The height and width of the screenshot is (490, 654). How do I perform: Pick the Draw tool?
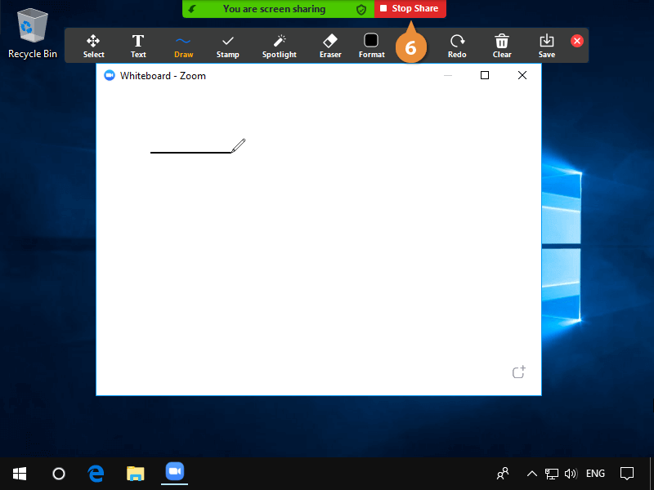(183, 46)
